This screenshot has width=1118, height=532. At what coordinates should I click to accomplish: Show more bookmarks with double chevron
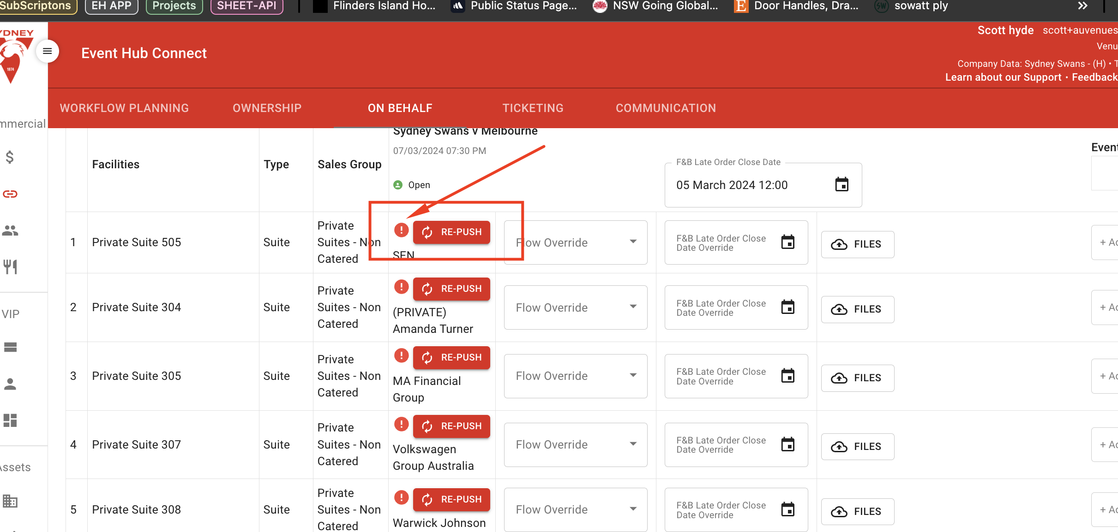[x=1082, y=6]
